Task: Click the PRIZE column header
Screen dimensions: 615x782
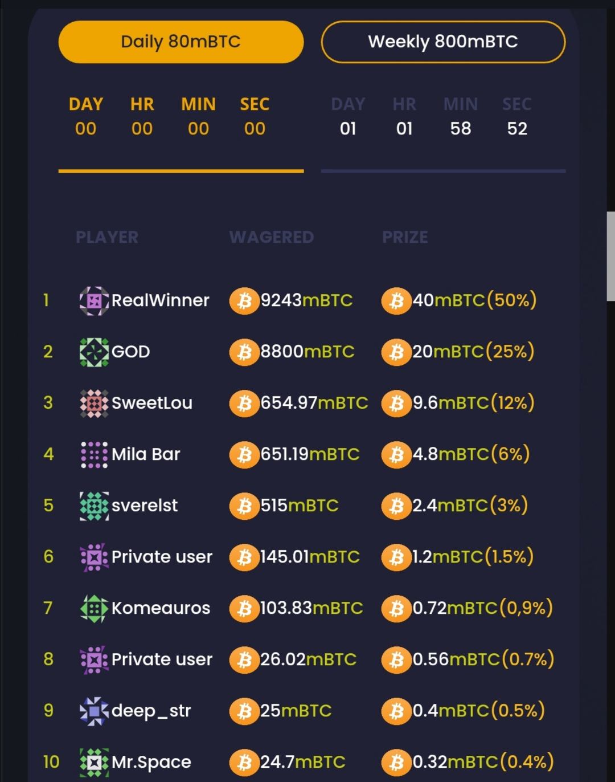Action: click(405, 237)
